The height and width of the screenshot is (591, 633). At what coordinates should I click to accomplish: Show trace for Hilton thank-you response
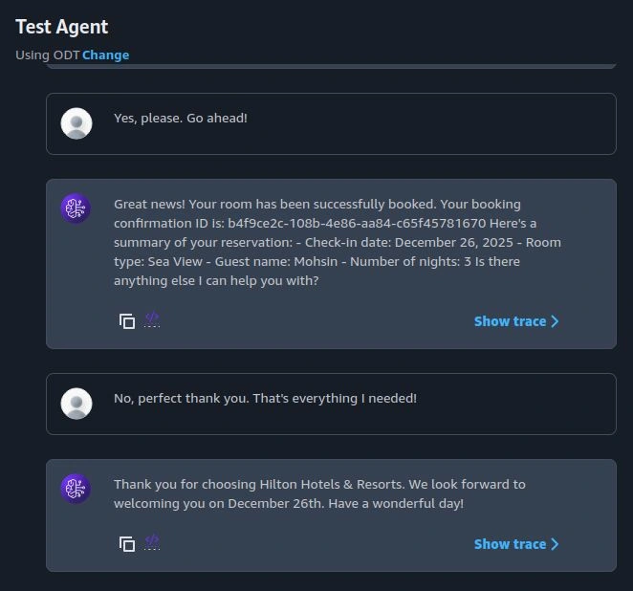coord(510,544)
